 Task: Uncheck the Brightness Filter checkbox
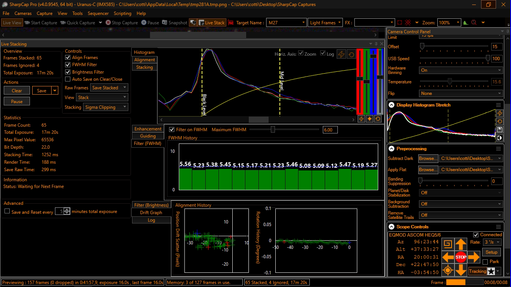coord(68,72)
